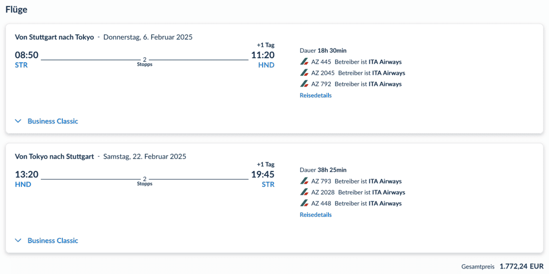Click the STR arrival airport code on return
This screenshot has height=274, width=549.
[268, 185]
